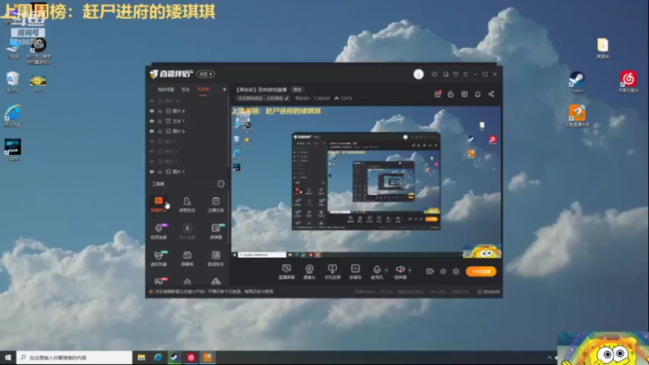
Task: Open File Explorer from the taskbar
Action: click(x=141, y=357)
